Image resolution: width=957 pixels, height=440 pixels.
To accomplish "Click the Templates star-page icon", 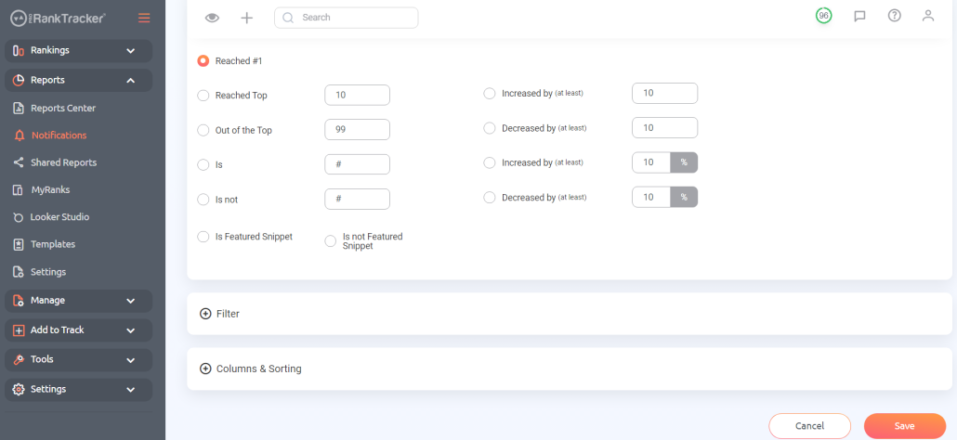I will click(x=19, y=244).
